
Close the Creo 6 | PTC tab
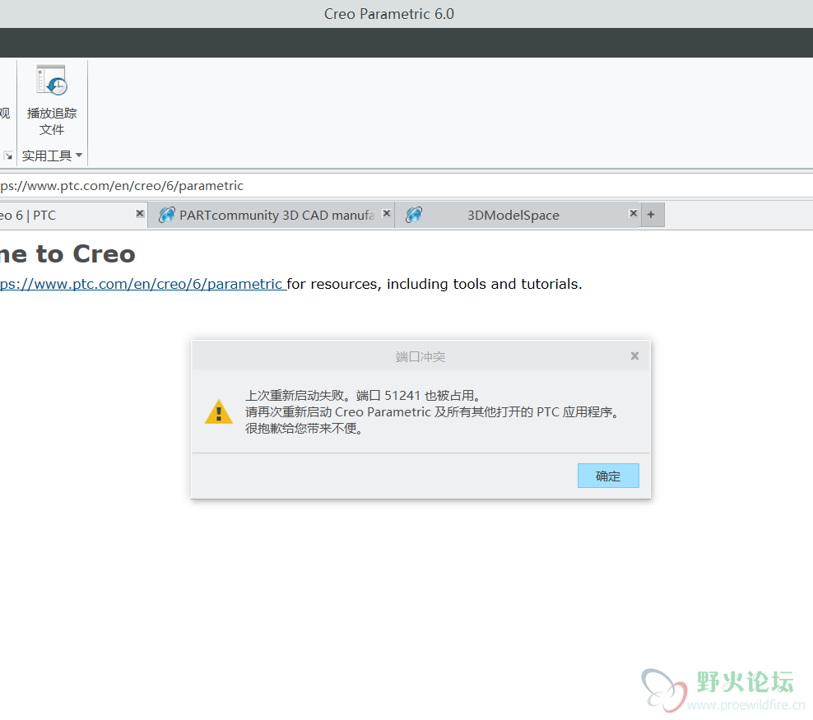coord(139,214)
